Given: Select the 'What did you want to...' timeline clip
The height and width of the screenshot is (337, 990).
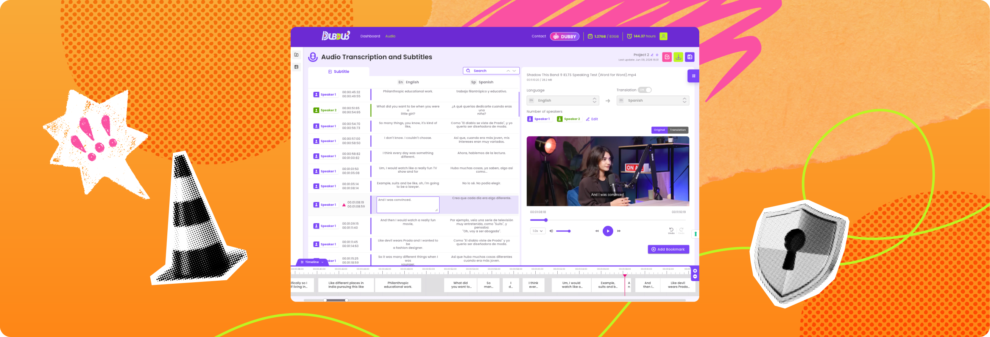Looking at the screenshot, I should point(460,285).
